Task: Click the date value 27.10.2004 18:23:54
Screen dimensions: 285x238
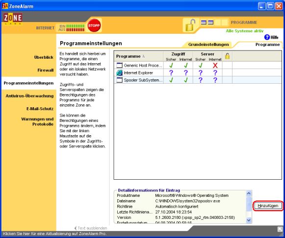Action: [x=173, y=212]
